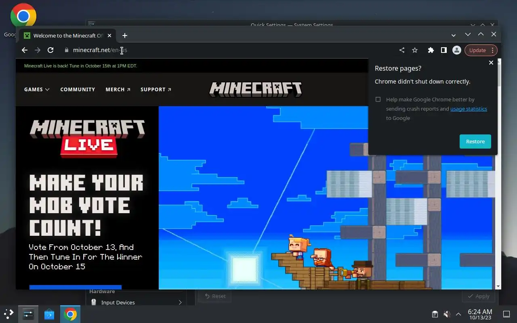
Task: Open the SUPPORT external link
Action: point(156,89)
